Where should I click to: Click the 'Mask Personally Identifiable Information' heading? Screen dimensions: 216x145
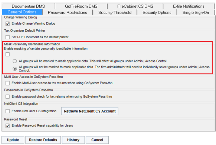point(32,44)
